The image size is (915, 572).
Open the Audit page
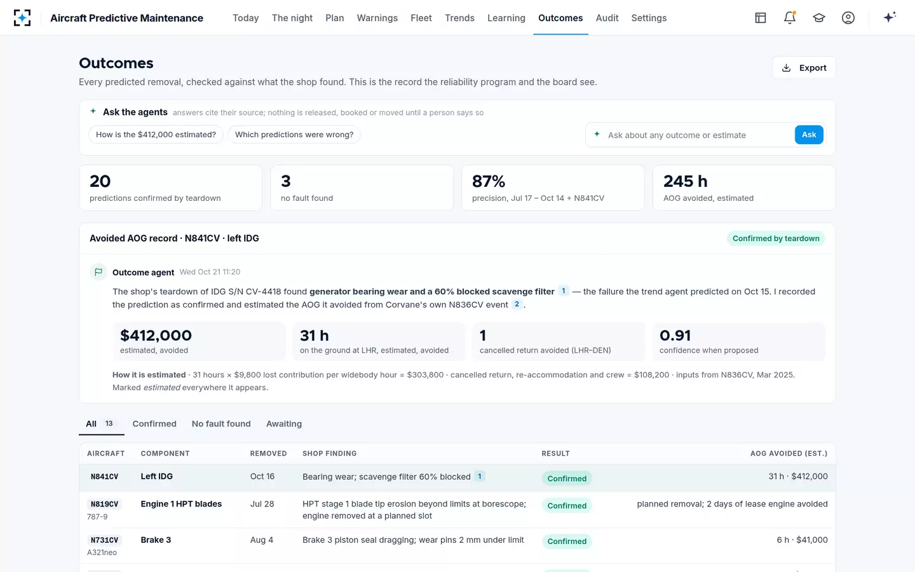(x=607, y=18)
